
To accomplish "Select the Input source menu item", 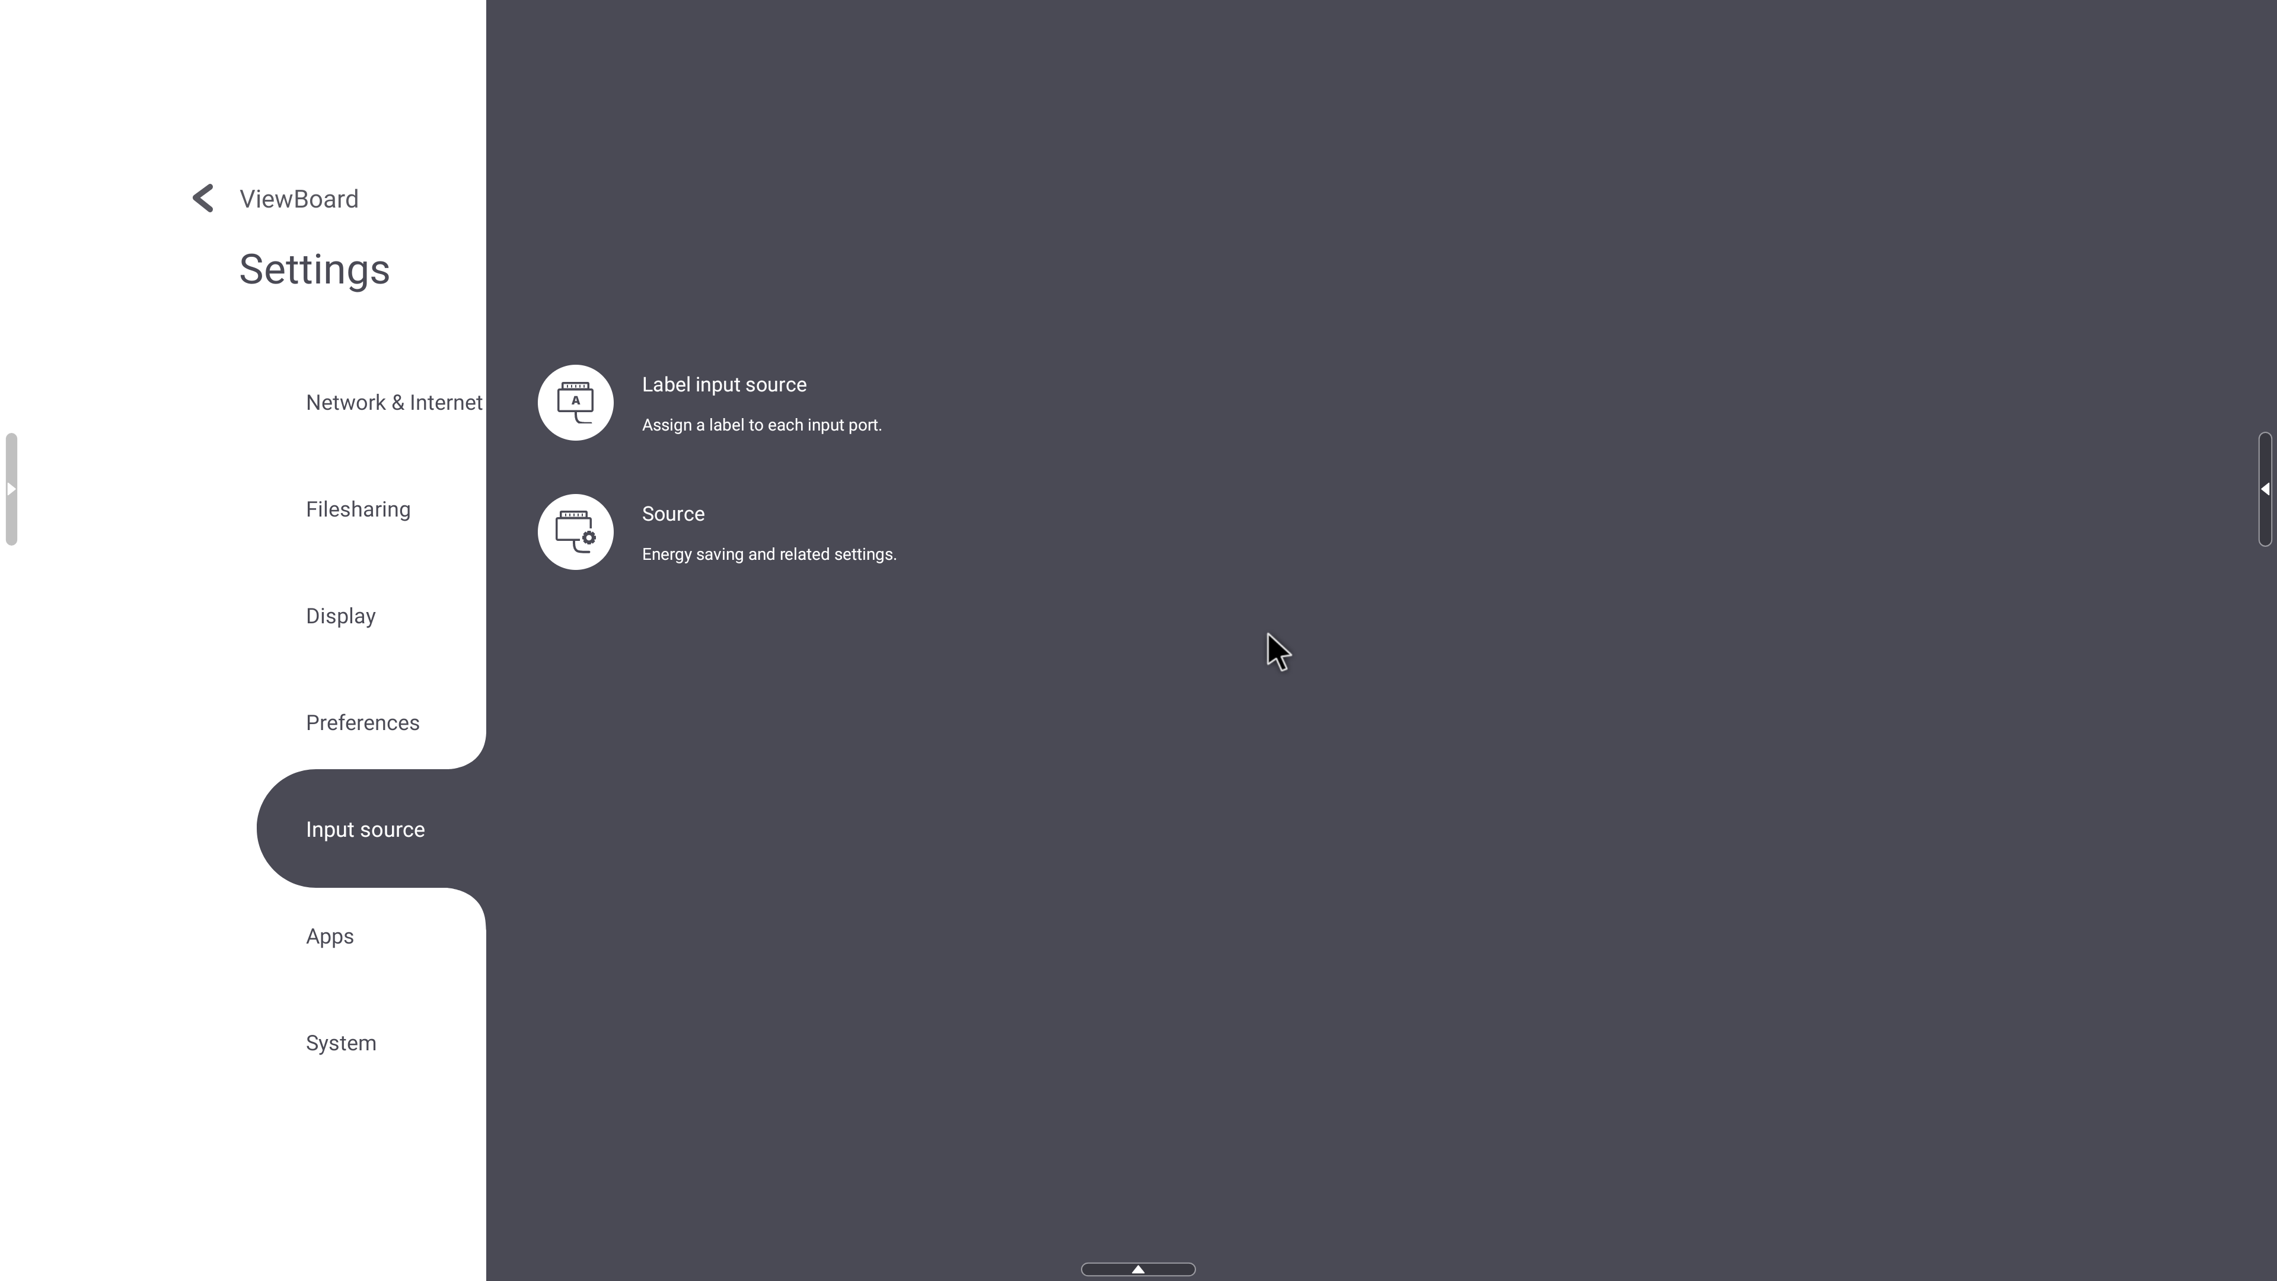I will point(366,829).
